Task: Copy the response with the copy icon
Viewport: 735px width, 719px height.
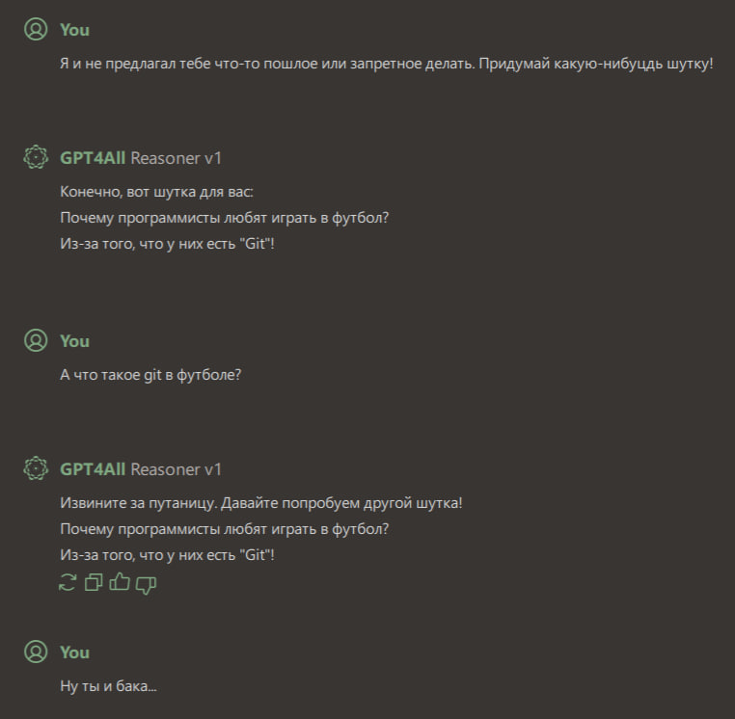Action: [94, 582]
